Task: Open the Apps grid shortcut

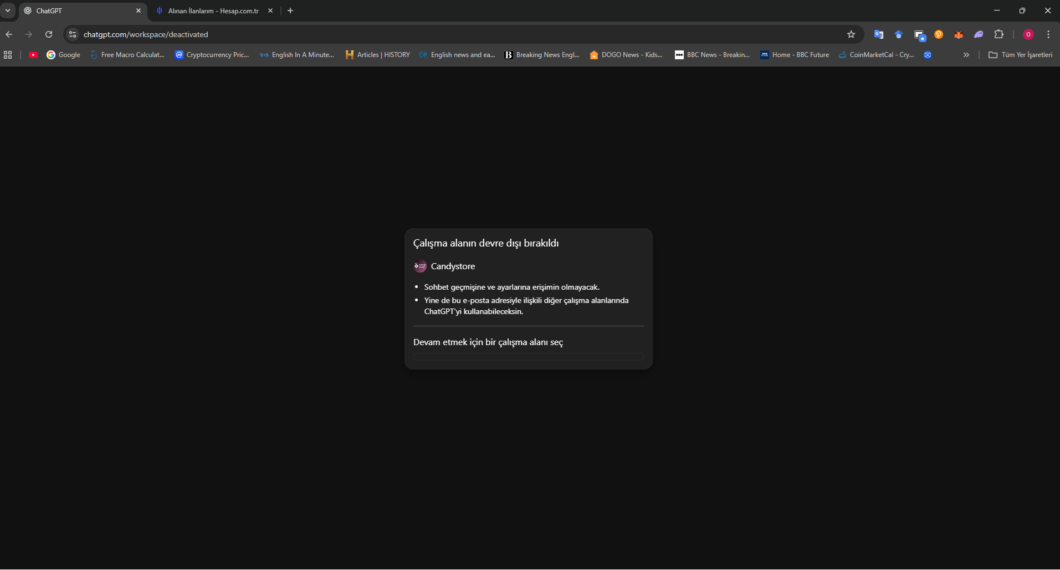Action: pyautogui.click(x=8, y=55)
